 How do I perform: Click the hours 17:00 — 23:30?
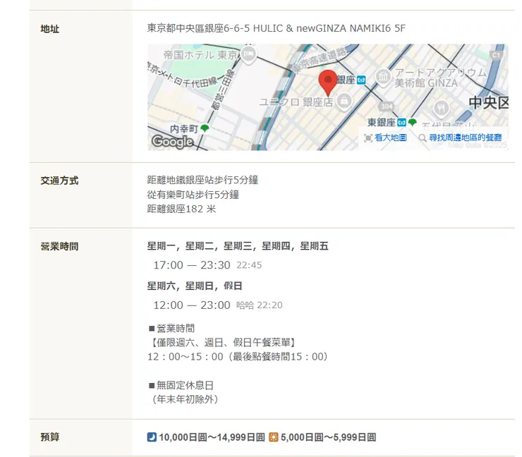(192, 265)
